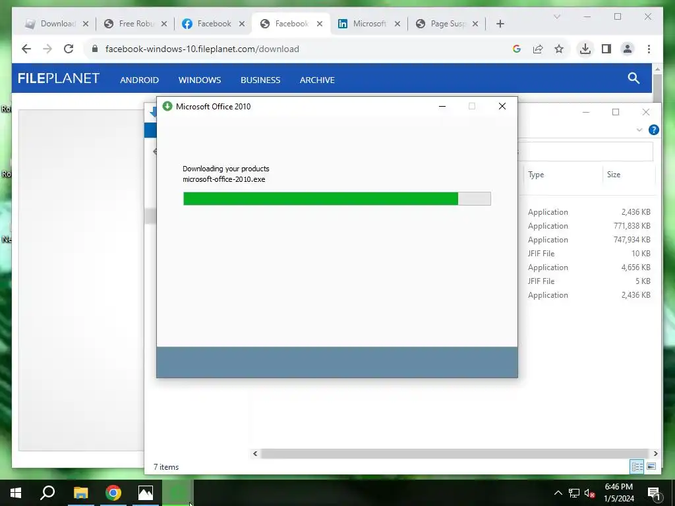Click scrollbar right arrow in File Explorer
This screenshot has width=675, height=506.
point(655,453)
